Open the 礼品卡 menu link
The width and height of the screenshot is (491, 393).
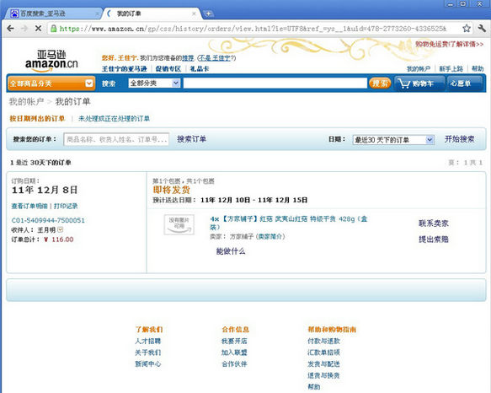199,68
